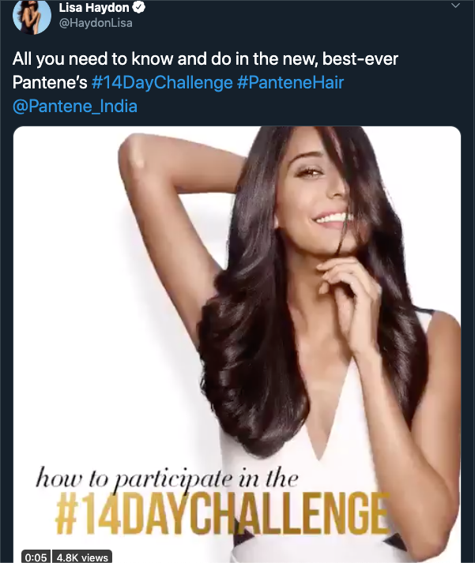Play the Pantene video by clicking its center
The height and width of the screenshot is (563, 475).
pyautogui.click(x=237, y=345)
